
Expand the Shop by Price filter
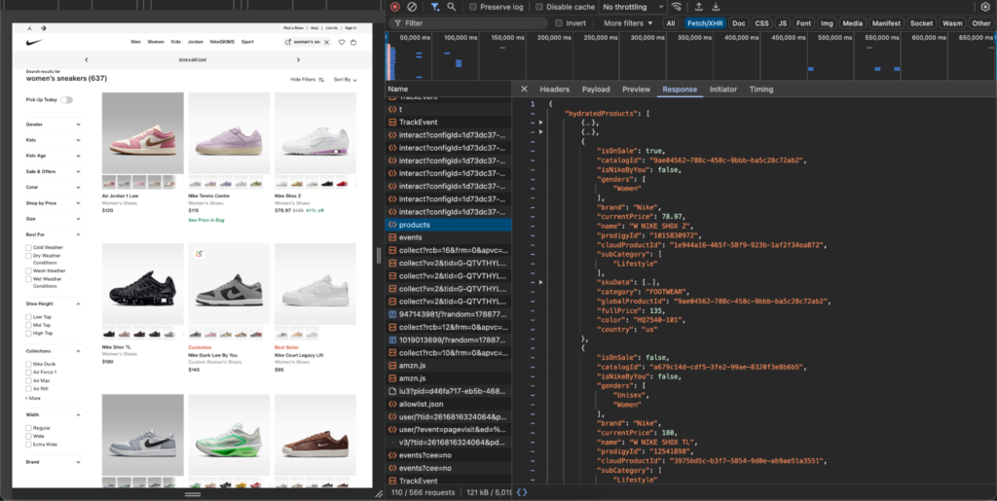[54, 203]
